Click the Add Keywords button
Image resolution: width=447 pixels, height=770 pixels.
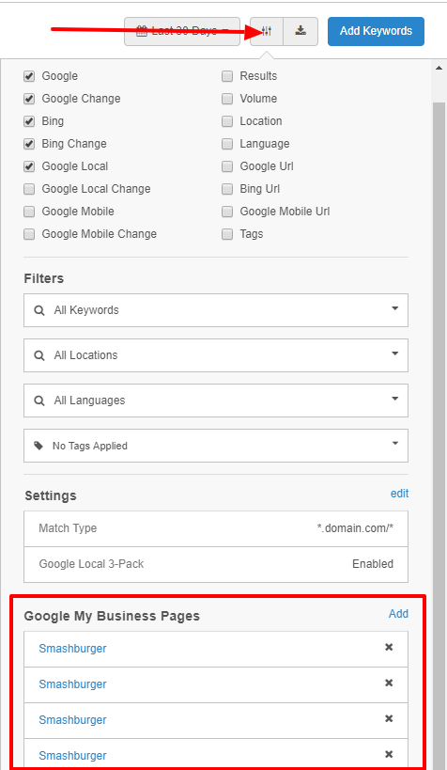(376, 31)
